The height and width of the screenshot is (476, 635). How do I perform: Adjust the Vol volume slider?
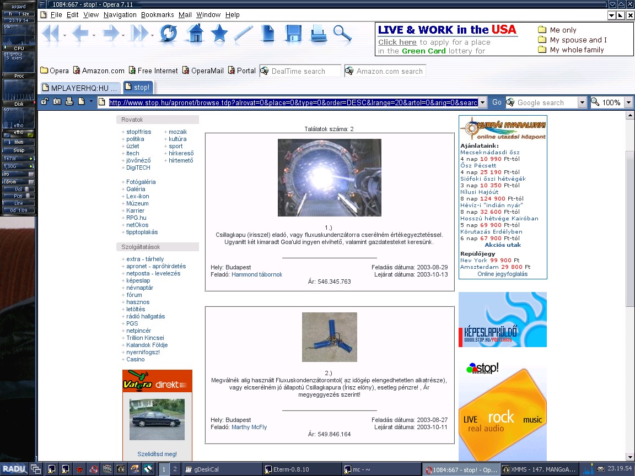point(26,189)
